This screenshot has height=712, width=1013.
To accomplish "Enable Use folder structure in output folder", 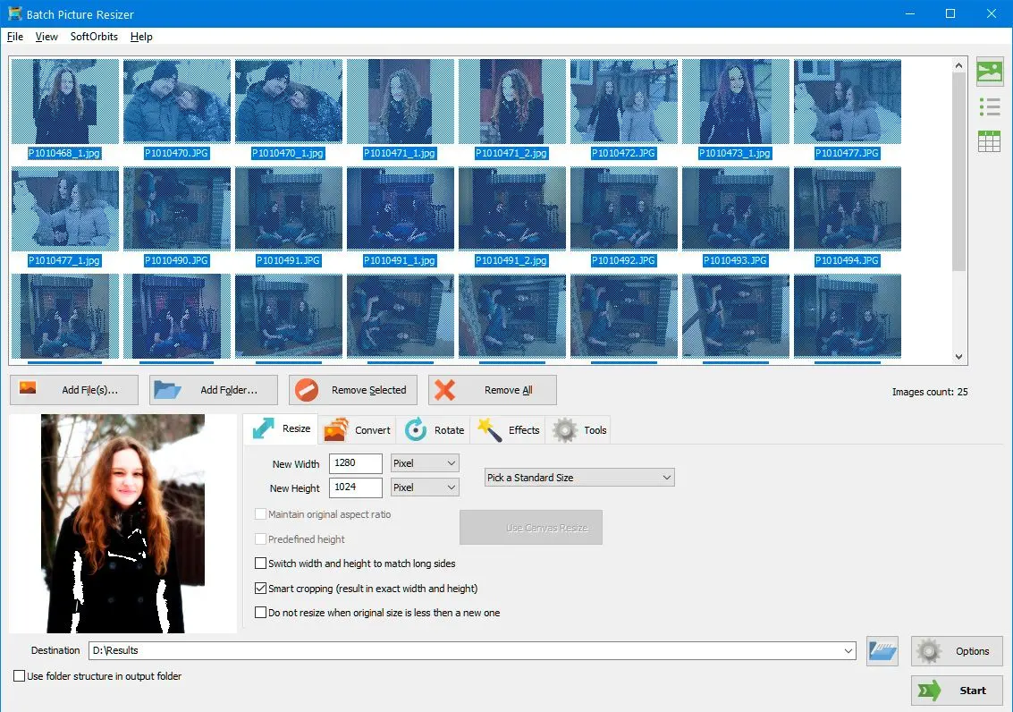I will tap(18, 676).
